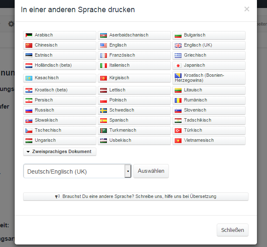Click the Slovenian flag icon
267x247 pixels.
pyautogui.click(x=178, y=110)
